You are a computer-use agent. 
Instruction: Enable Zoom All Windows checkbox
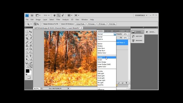click(60, 24)
